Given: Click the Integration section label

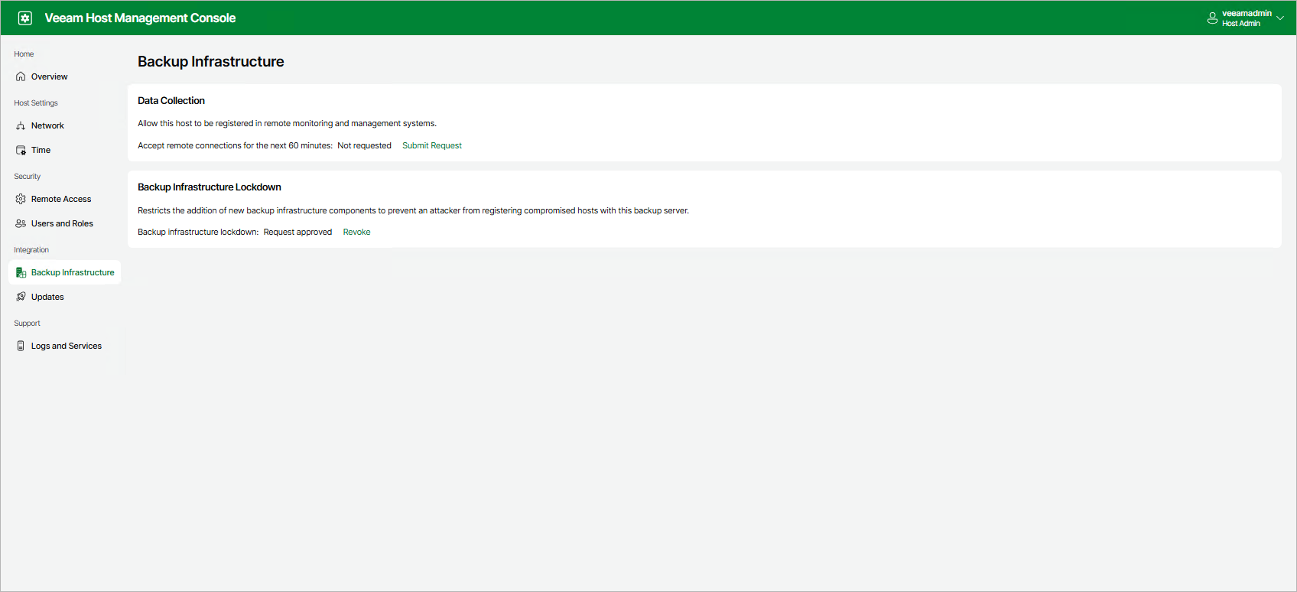Looking at the screenshot, I should pos(31,249).
